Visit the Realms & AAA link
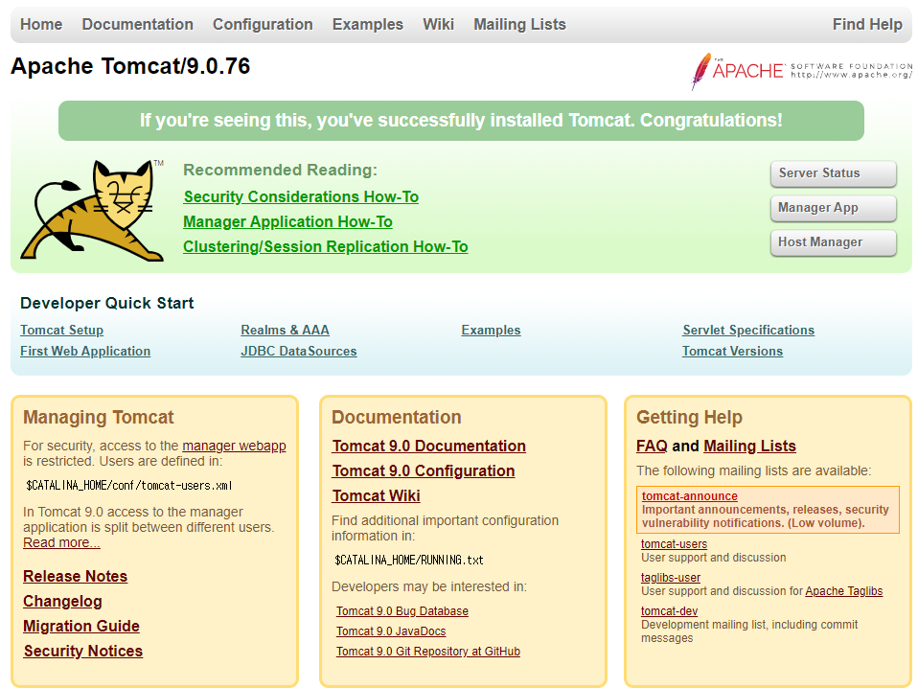The image size is (918, 688). point(286,331)
